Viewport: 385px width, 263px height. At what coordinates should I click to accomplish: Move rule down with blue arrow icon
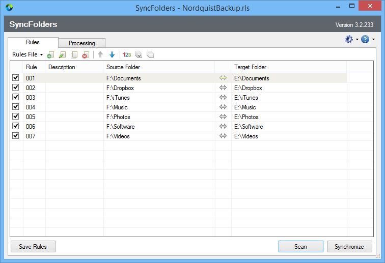[x=112, y=55]
